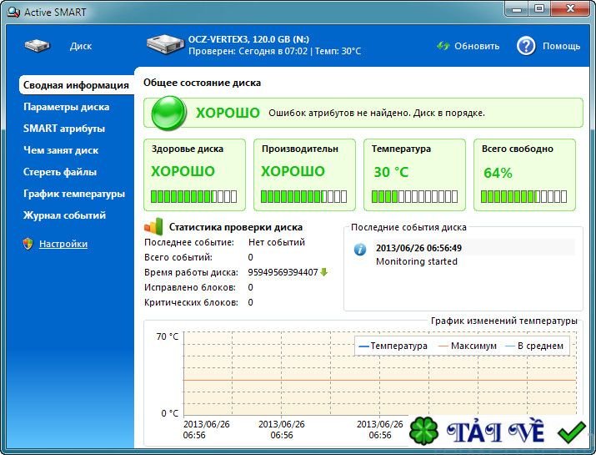Click the Температура progress bar

point(414,196)
